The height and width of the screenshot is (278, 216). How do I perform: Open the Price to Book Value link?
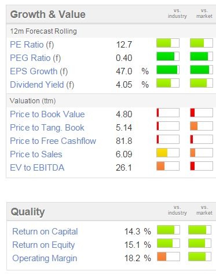tap(47, 114)
